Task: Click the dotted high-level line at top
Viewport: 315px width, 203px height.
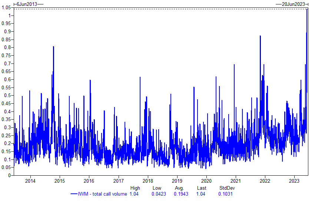Action: point(161,9)
